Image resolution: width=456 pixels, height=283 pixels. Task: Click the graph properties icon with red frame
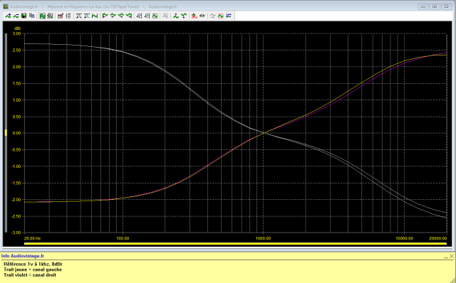(61, 16)
